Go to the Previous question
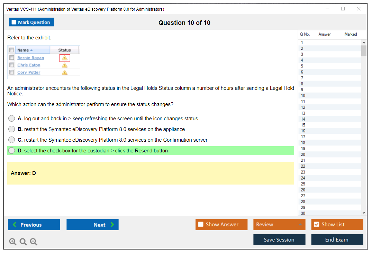372x254 pixels. click(x=34, y=225)
